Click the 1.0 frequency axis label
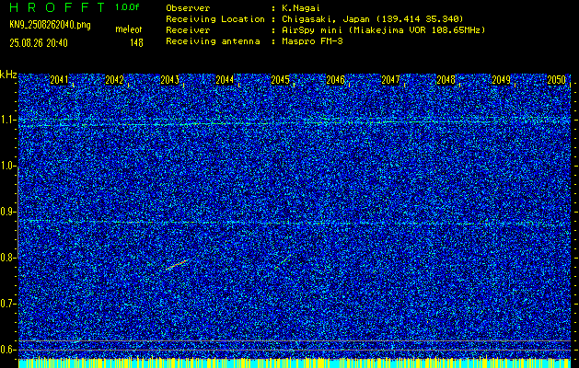The image size is (579, 368). [7, 166]
